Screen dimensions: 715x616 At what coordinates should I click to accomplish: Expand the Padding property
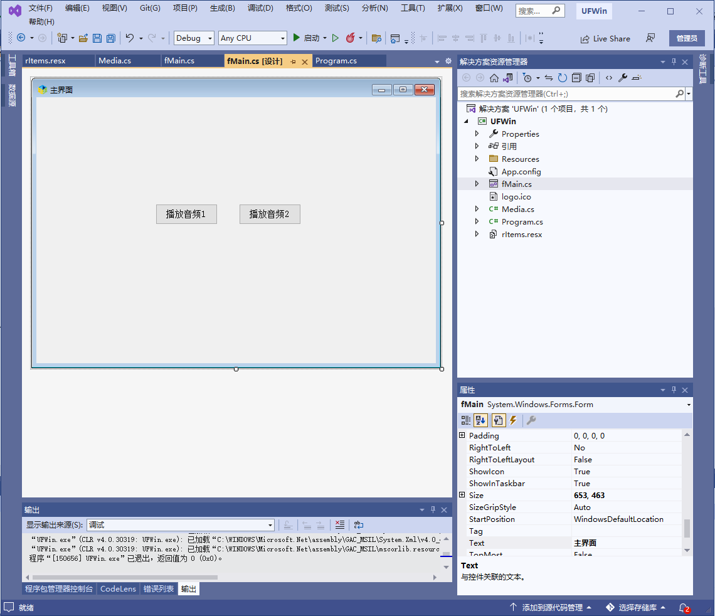462,435
